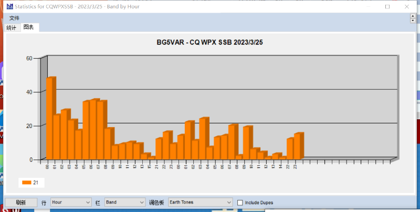Screen dimensions: 420x212
Task: Close the Statistics window
Action: click(x=407, y=6)
